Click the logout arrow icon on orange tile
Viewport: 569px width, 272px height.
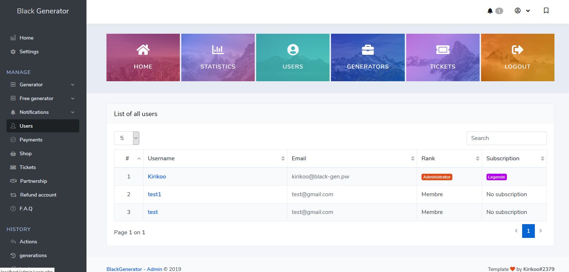[x=517, y=50]
